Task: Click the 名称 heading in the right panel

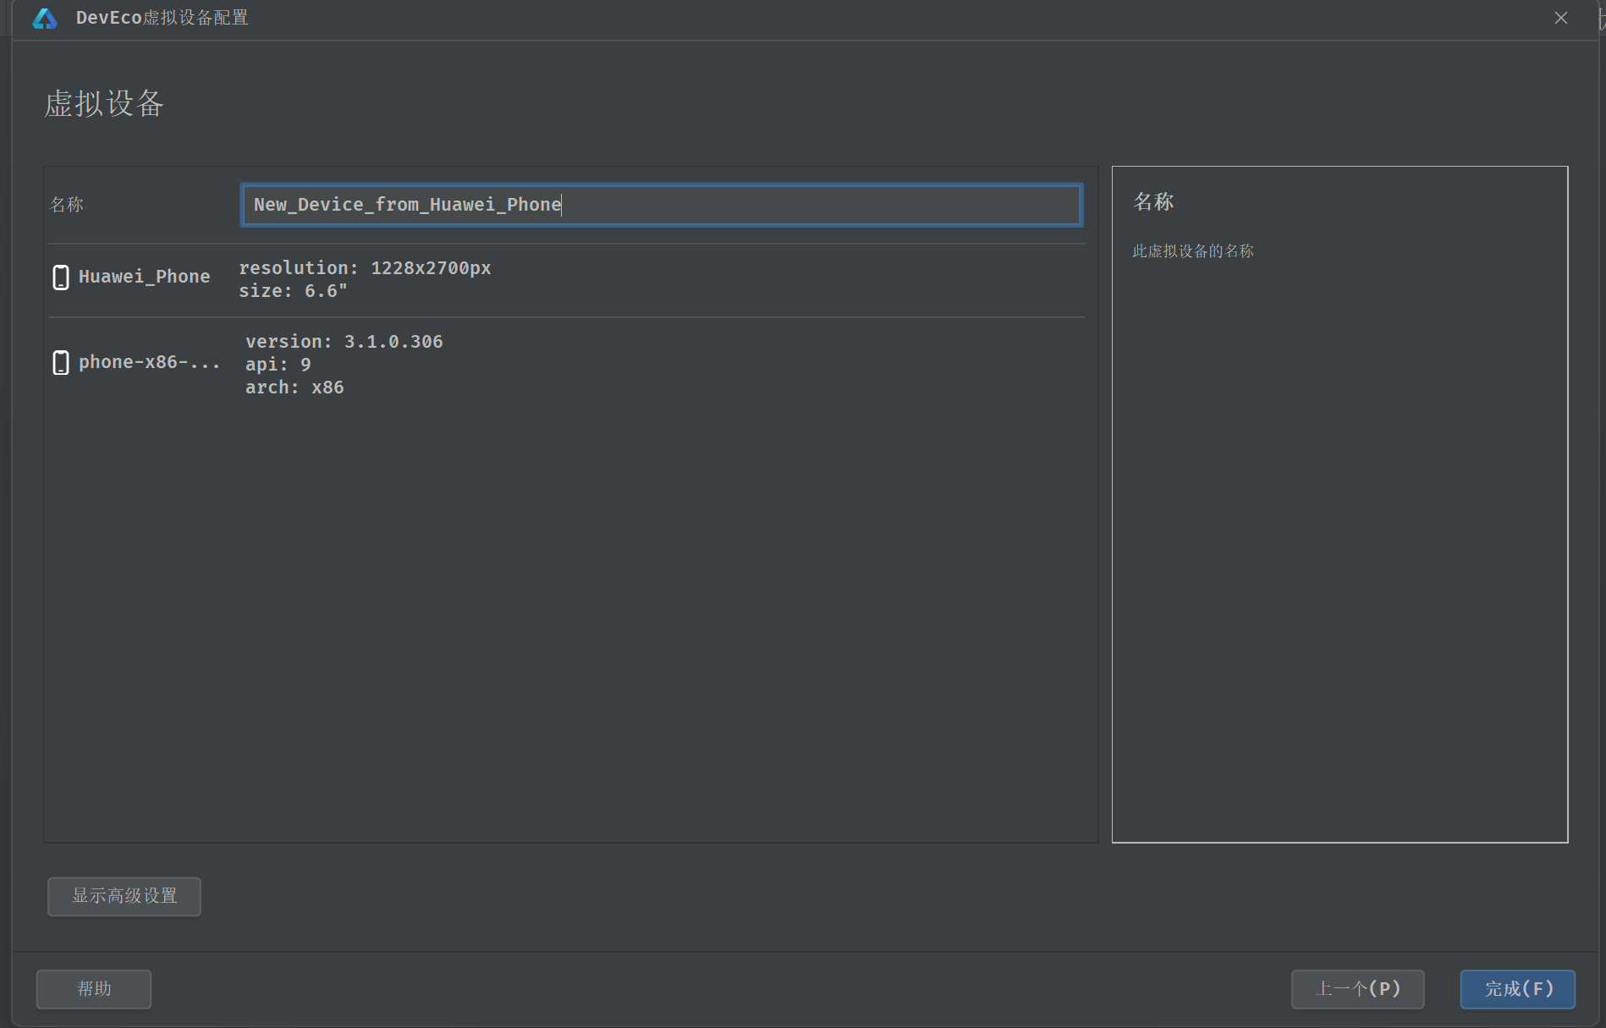Action: point(1153,201)
